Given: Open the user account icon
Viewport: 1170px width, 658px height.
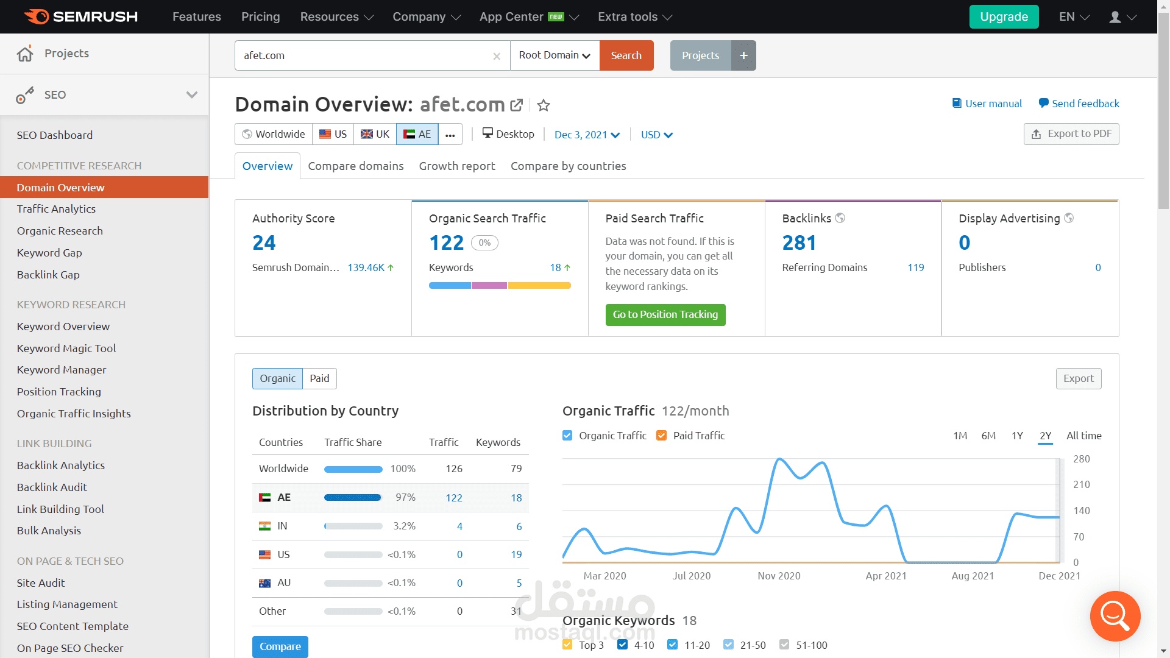Looking at the screenshot, I should pos(1115,17).
